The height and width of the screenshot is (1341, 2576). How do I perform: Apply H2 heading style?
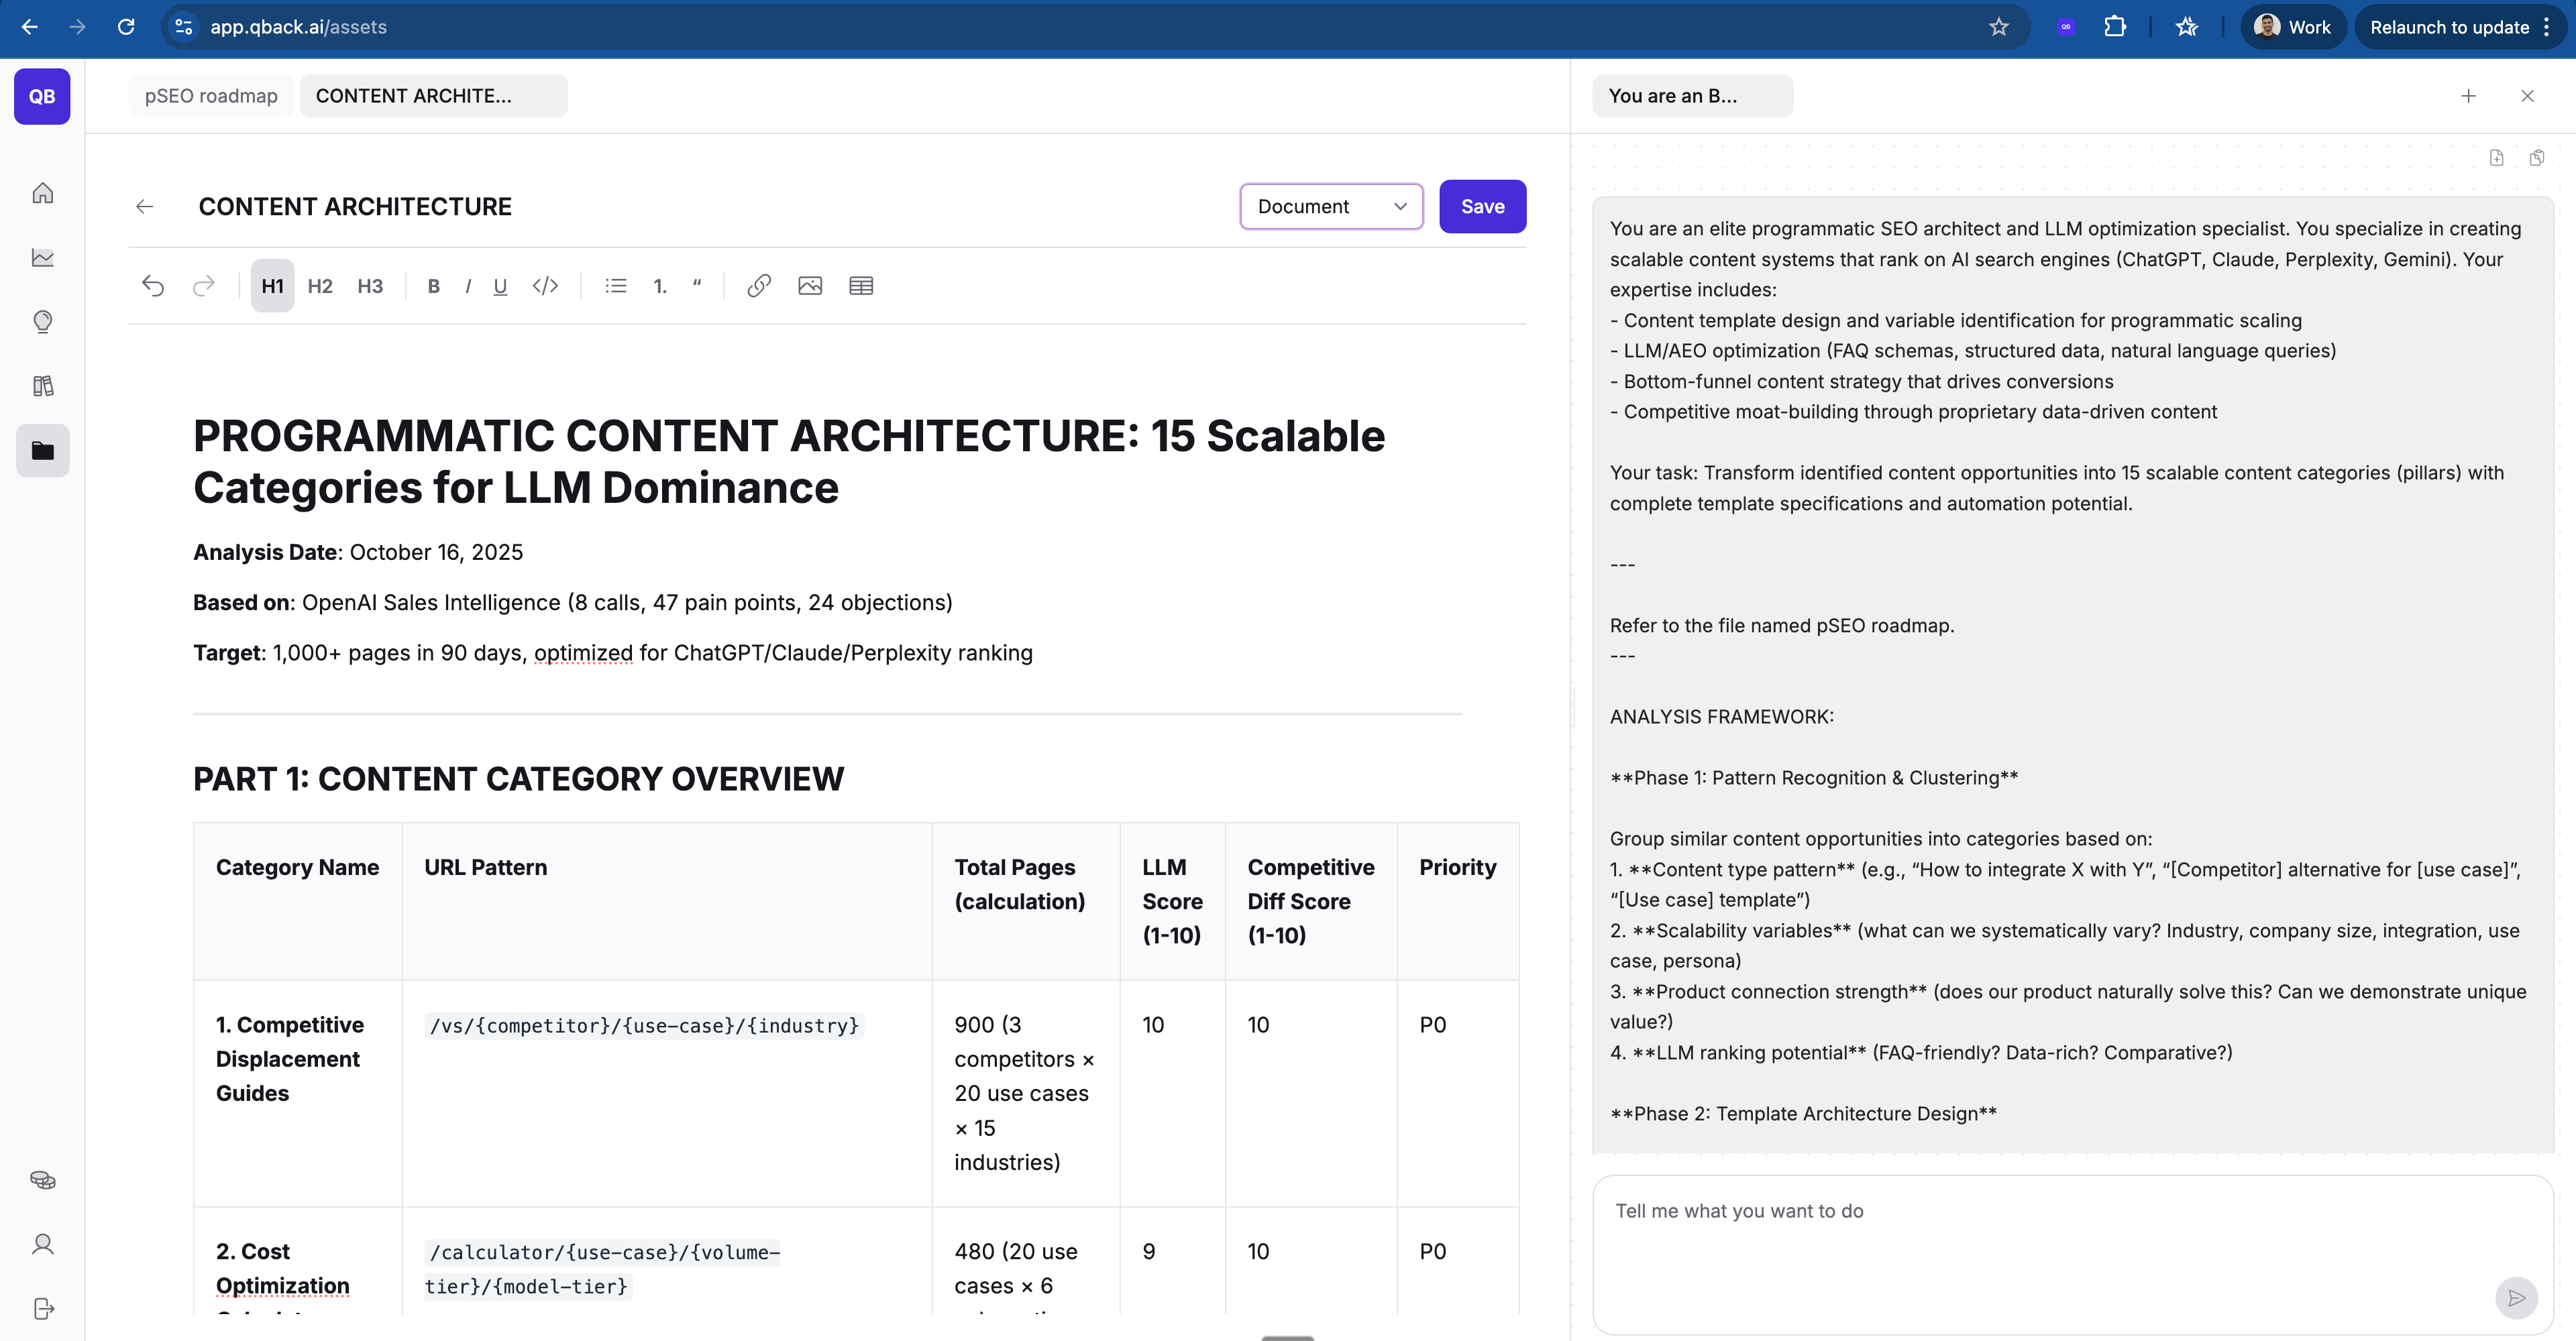point(320,286)
